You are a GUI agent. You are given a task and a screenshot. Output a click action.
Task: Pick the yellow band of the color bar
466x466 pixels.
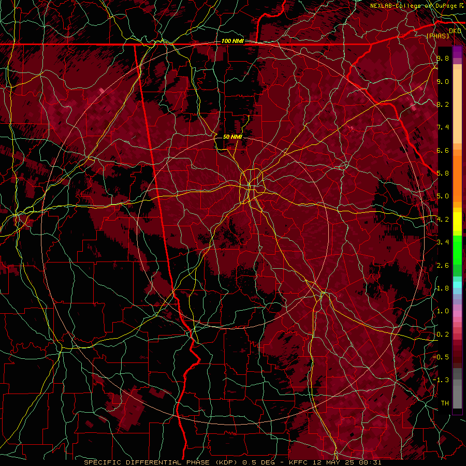click(x=457, y=222)
